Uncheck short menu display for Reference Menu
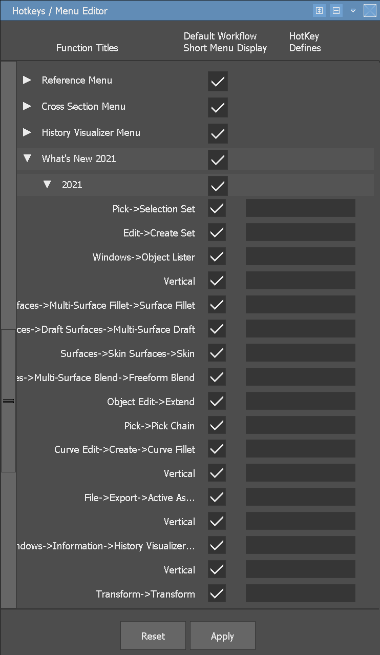 pos(218,82)
